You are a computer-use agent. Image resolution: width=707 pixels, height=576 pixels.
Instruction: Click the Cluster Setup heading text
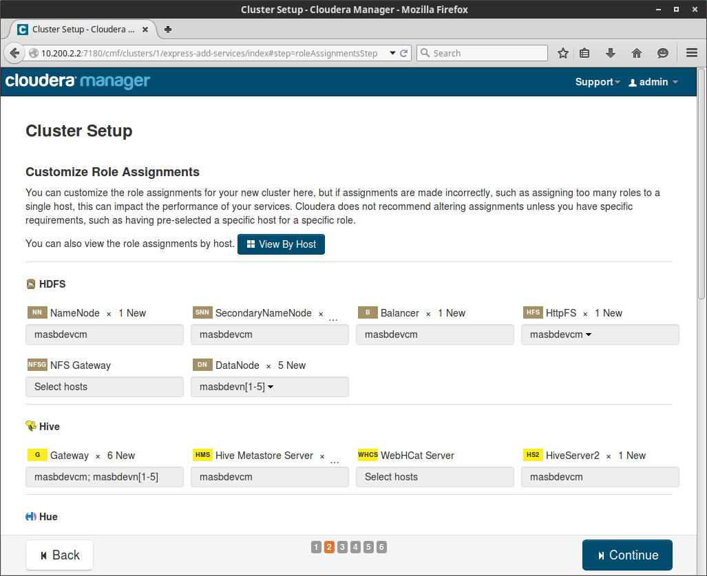(79, 131)
